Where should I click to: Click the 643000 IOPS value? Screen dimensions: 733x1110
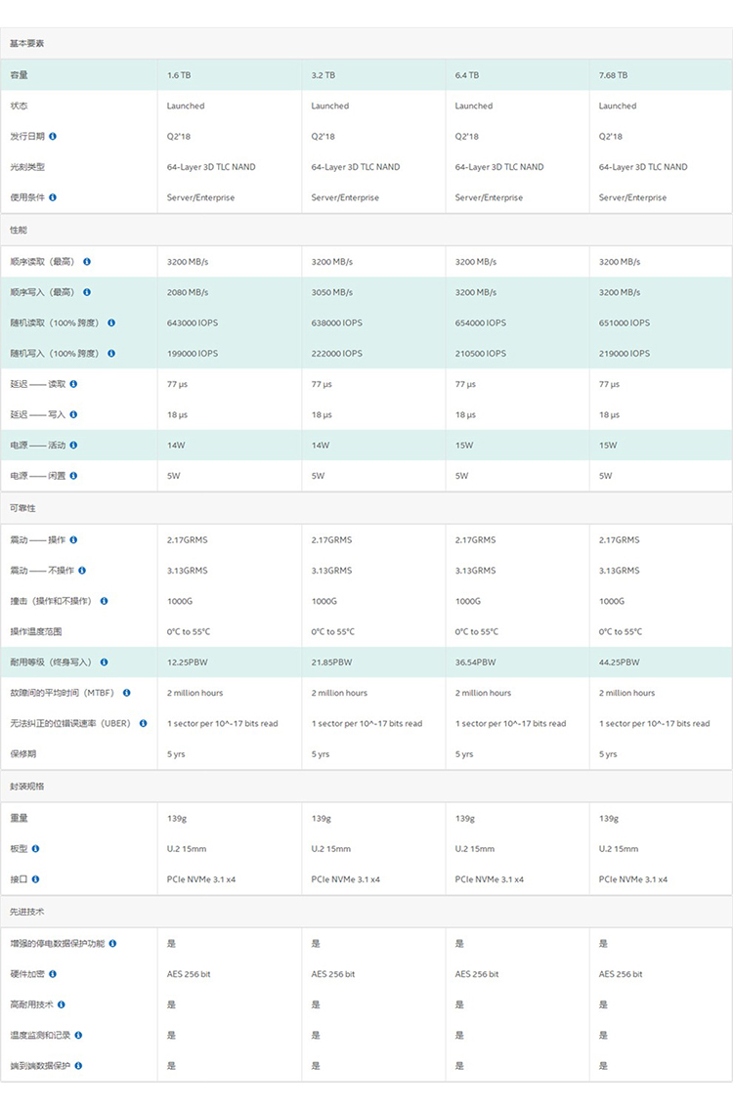pyautogui.click(x=193, y=322)
